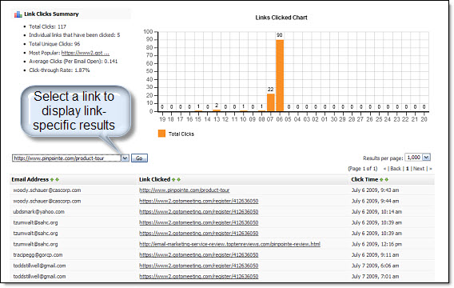Click the Link Clicked column header

click(x=154, y=180)
